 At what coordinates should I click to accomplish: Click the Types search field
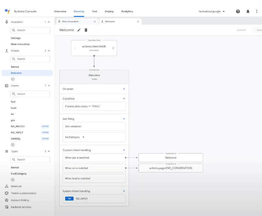coord(30,159)
